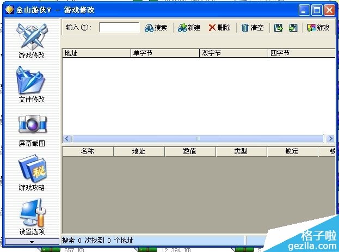Viewport: 339px width, 252px height.
Task: Open the 游戏攻略 books module
Action: (x=32, y=173)
